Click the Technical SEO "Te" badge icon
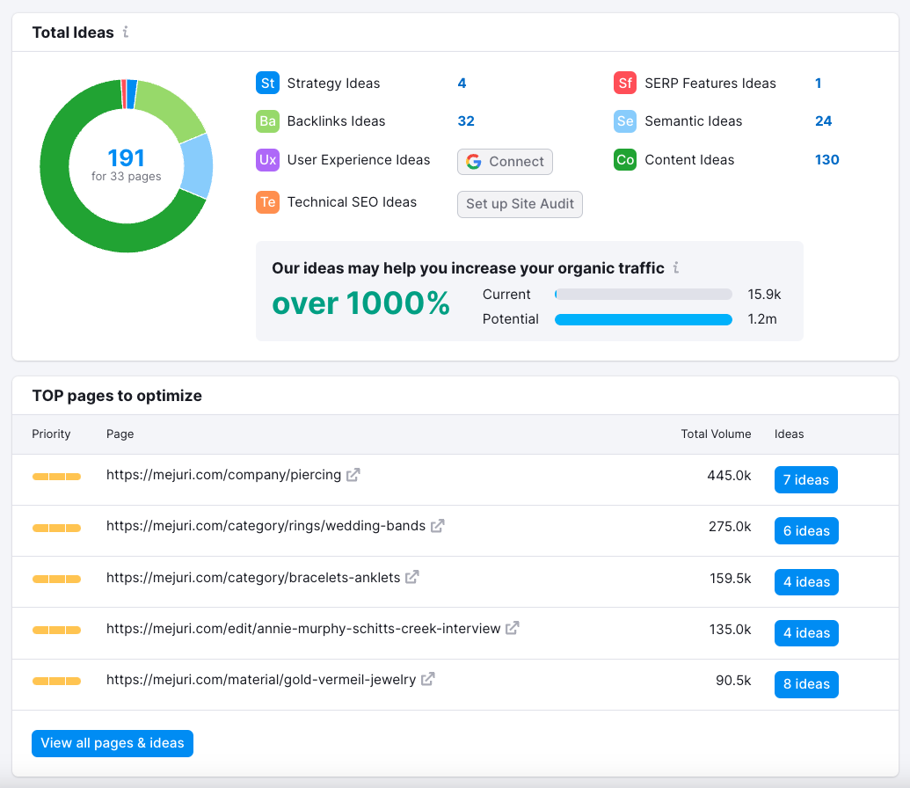Image resolution: width=910 pixels, height=788 pixels. click(x=268, y=202)
